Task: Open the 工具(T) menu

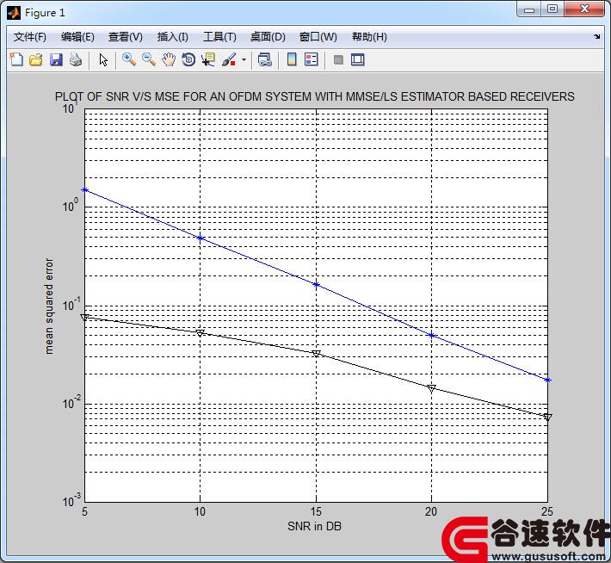Action: pos(219,37)
